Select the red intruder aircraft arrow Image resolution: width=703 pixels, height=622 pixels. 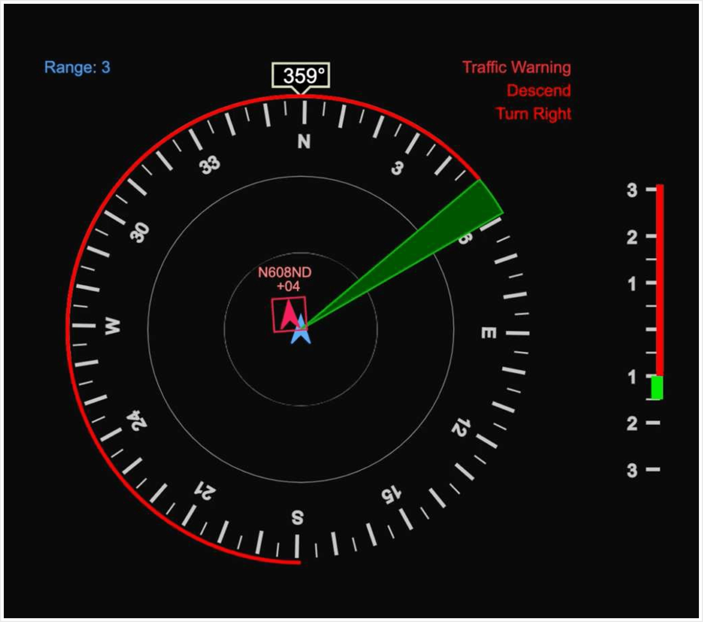tap(289, 314)
